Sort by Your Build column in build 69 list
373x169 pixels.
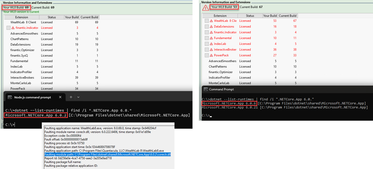[x=72, y=17]
